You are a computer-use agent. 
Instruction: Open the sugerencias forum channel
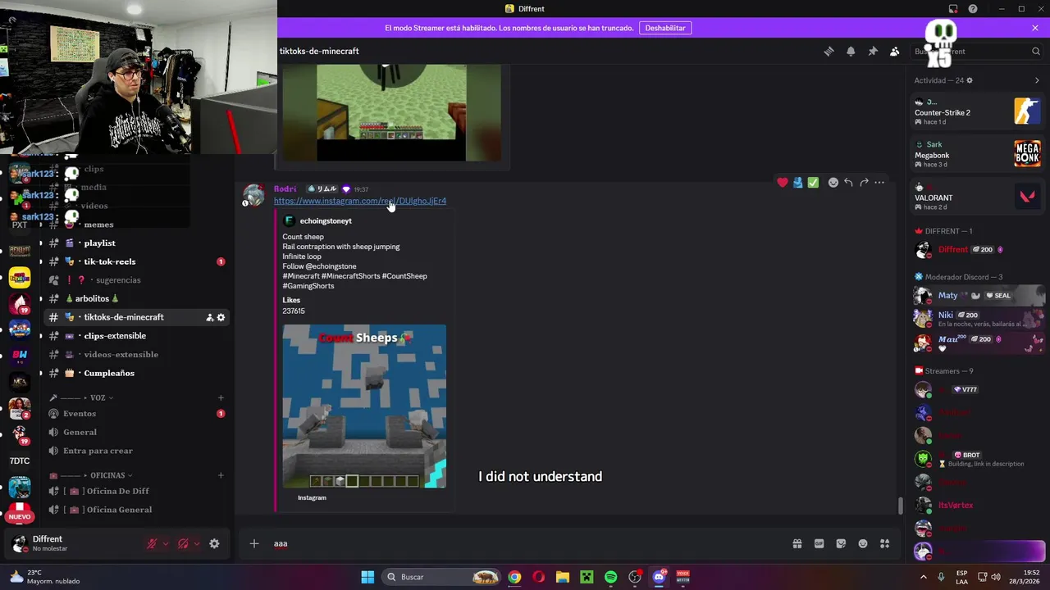point(136,280)
